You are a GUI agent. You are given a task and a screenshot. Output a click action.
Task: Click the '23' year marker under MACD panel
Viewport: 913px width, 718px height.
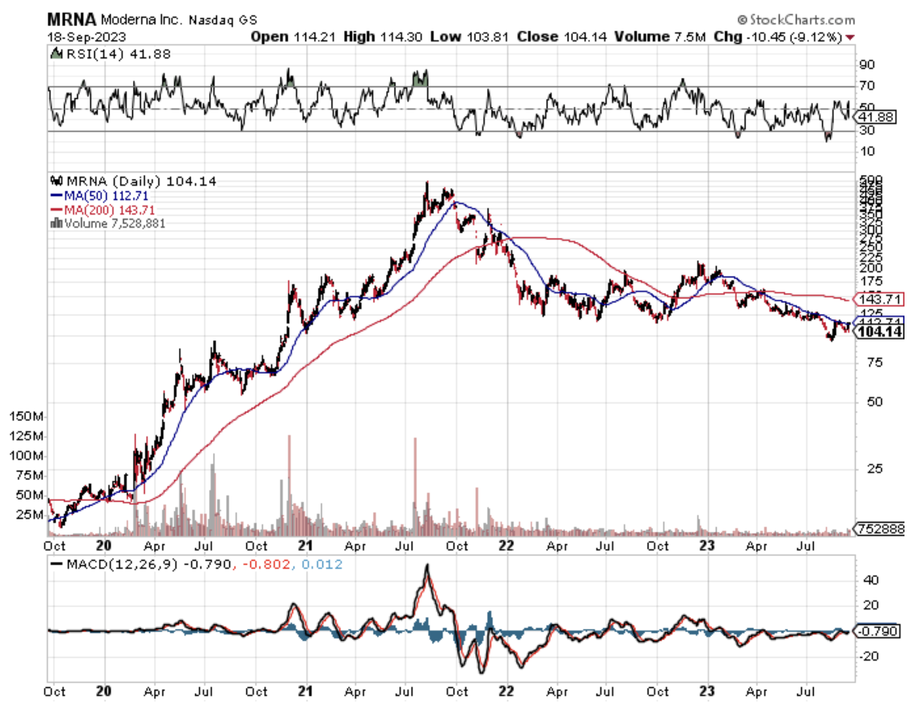pos(706,691)
